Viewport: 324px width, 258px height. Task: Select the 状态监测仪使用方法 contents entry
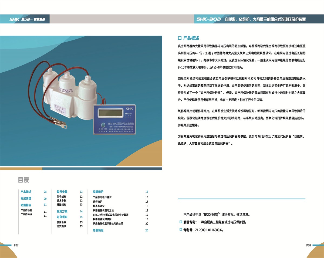tap(103, 210)
